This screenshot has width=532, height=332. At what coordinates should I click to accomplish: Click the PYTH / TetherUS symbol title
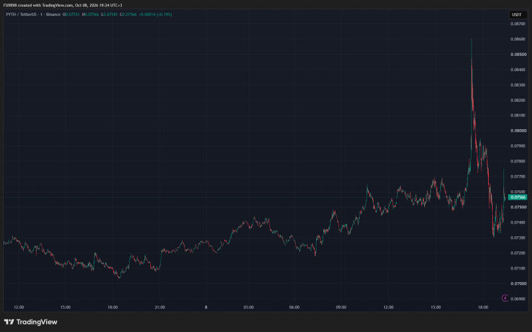point(21,15)
